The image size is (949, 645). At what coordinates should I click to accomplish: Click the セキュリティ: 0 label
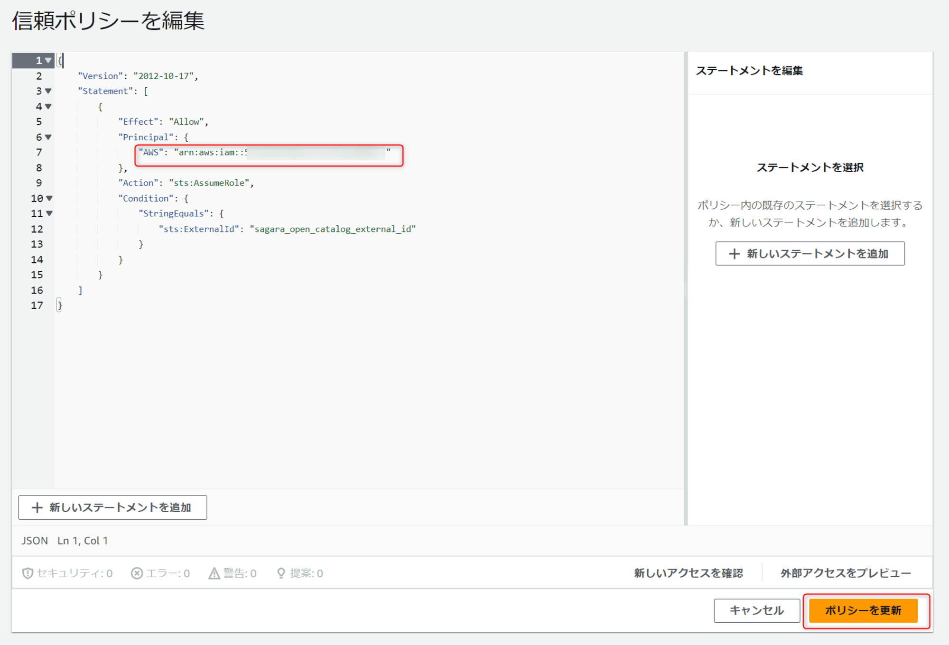pyautogui.click(x=74, y=573)
